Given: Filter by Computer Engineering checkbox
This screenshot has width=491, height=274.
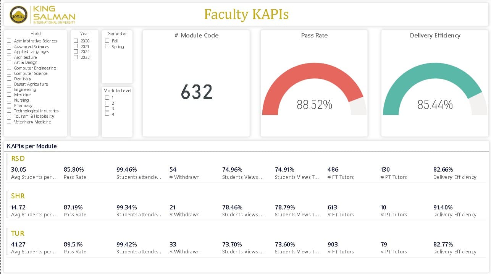Looking at the screenshot, I should (x=9, y=68).
